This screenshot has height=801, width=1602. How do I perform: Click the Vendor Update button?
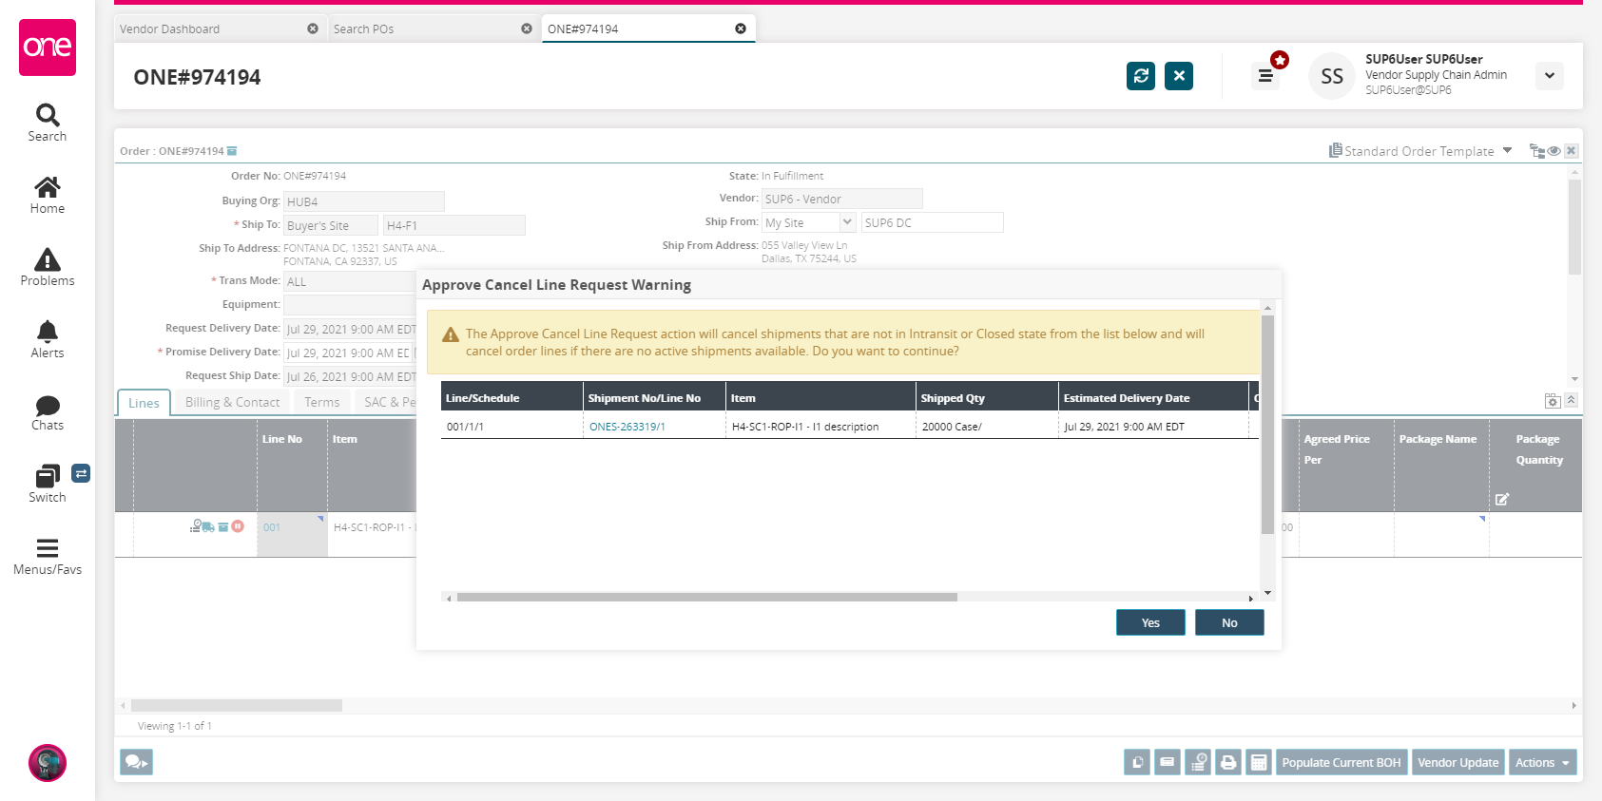1458,762
